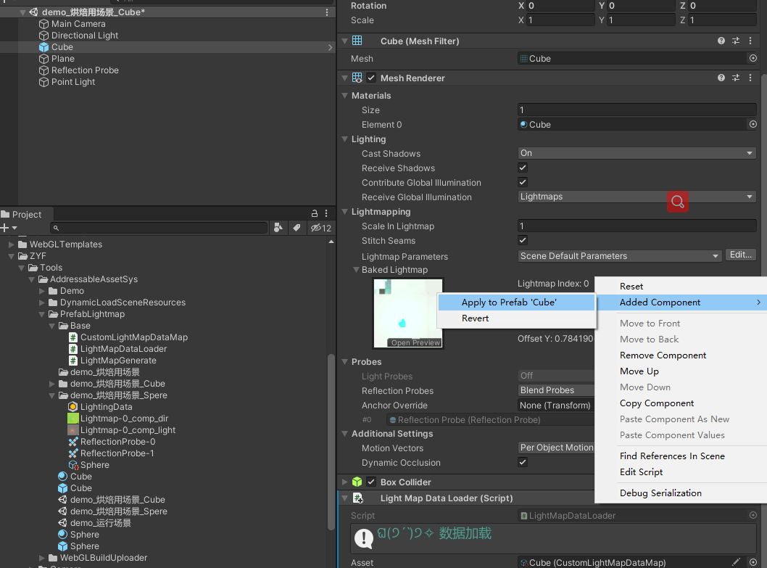This screenshot has width=767, height=568.
Task: Open Cube prefab arrow in Hierarchy
Action: click(x=330, y=47)
